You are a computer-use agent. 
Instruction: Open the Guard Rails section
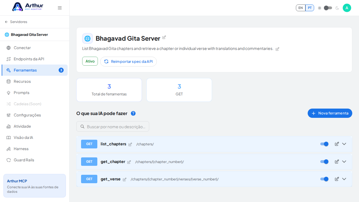coord(34,160)
